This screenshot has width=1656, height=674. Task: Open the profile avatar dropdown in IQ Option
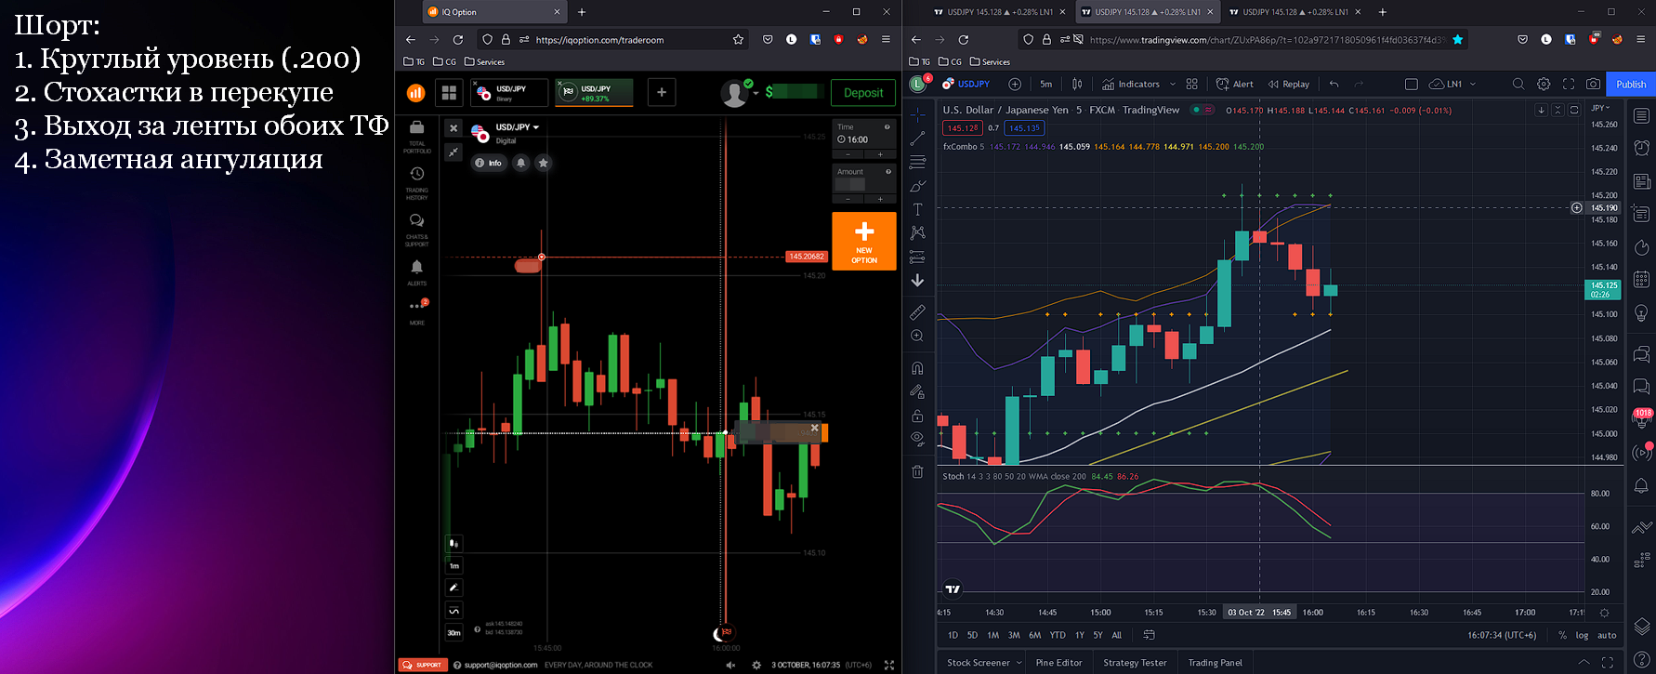(740, 93)
